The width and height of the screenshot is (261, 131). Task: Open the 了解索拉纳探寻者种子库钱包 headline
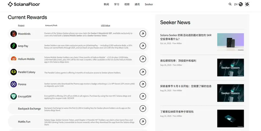[x=177, y=112]
